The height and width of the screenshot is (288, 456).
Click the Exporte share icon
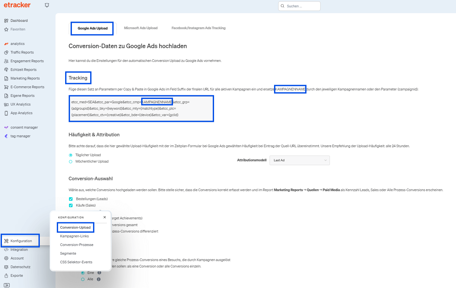pos(6,275)
